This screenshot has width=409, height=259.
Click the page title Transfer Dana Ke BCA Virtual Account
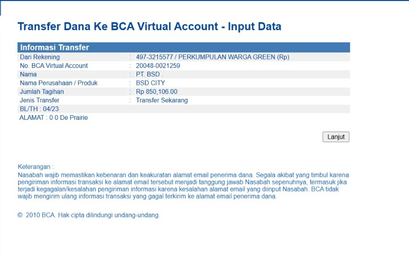[149, 26]
